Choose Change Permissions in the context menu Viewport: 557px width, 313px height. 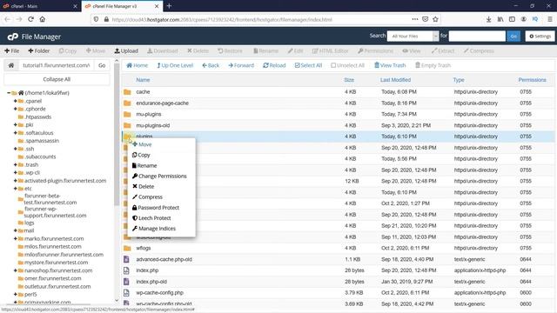159,176
